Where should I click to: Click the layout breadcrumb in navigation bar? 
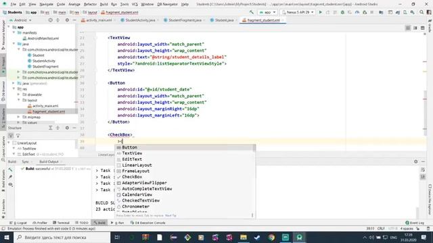(90, 12)
